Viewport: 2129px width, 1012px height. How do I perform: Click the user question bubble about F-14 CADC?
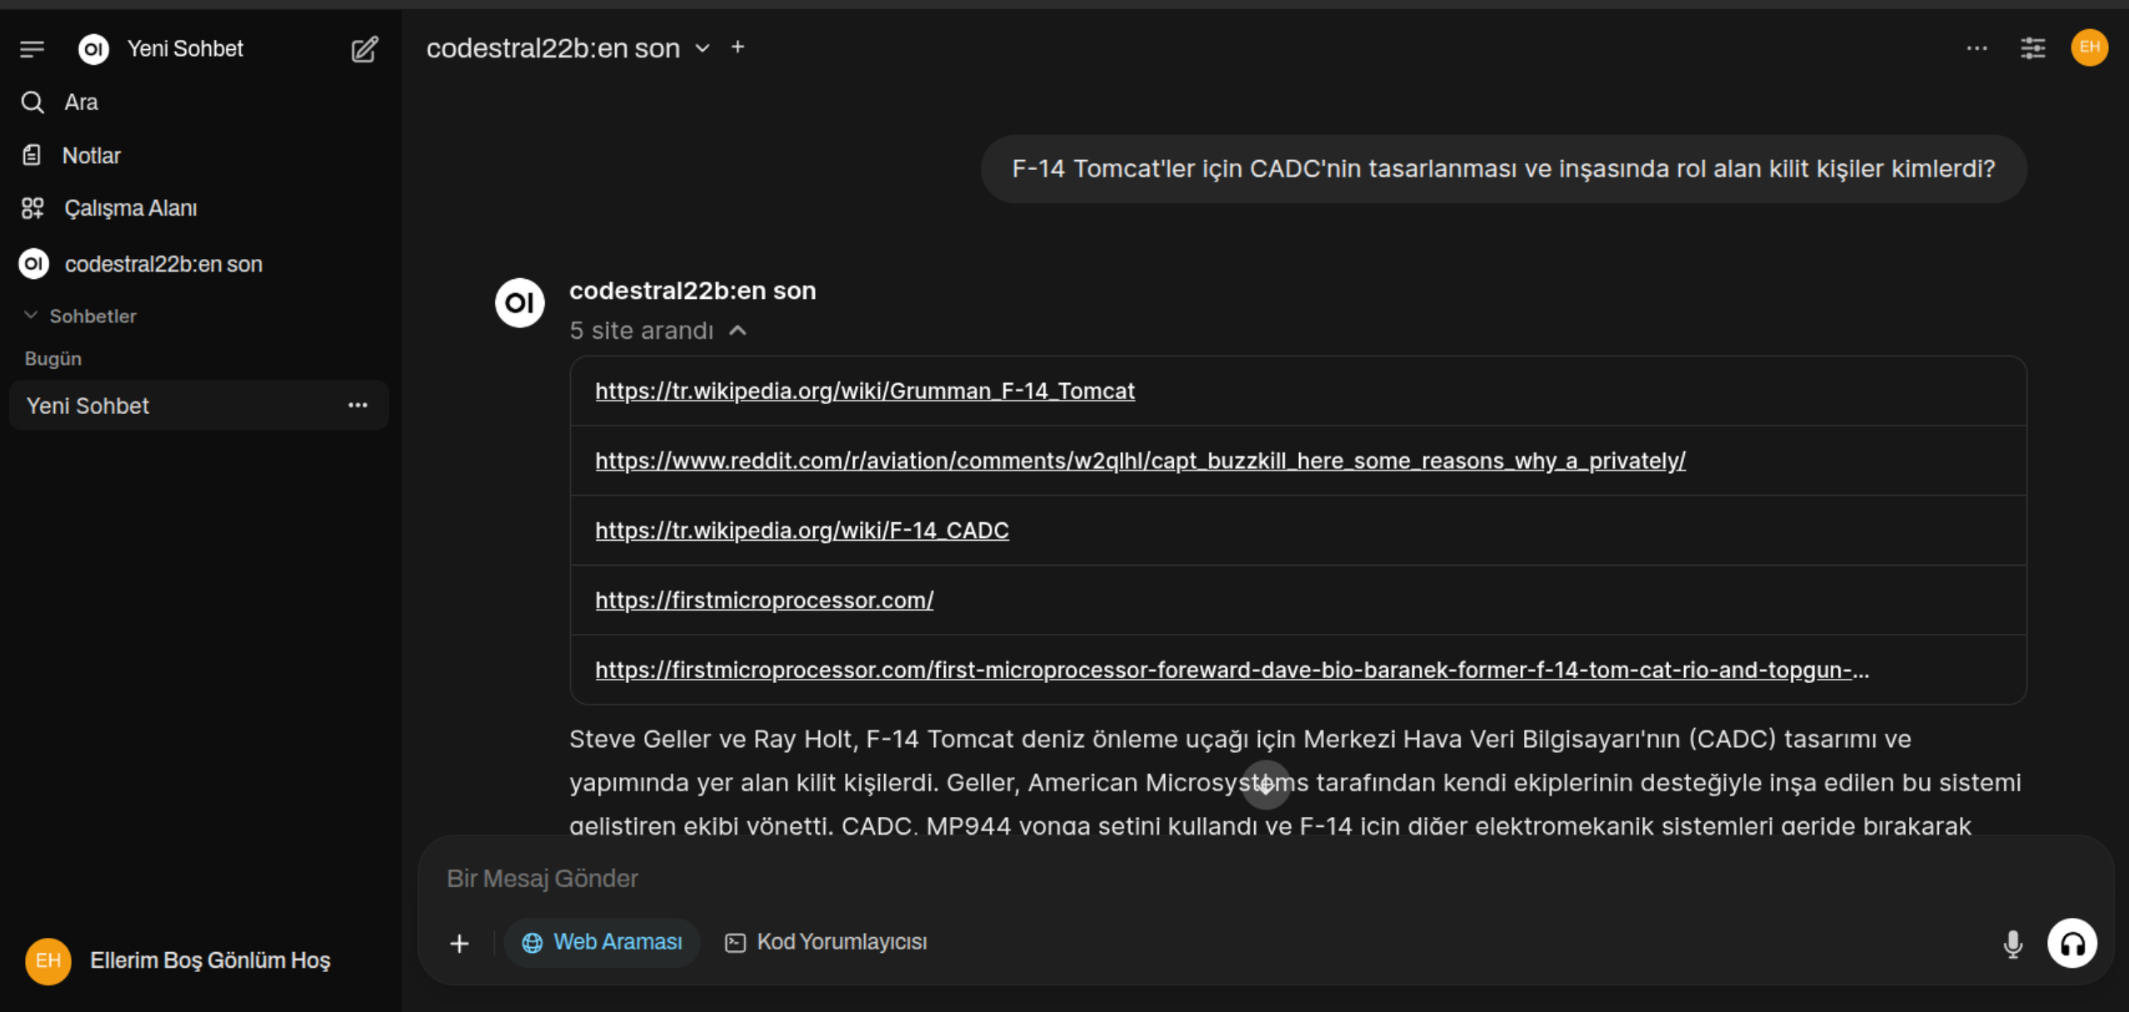pyautogui.click(x=1503, y=169)
